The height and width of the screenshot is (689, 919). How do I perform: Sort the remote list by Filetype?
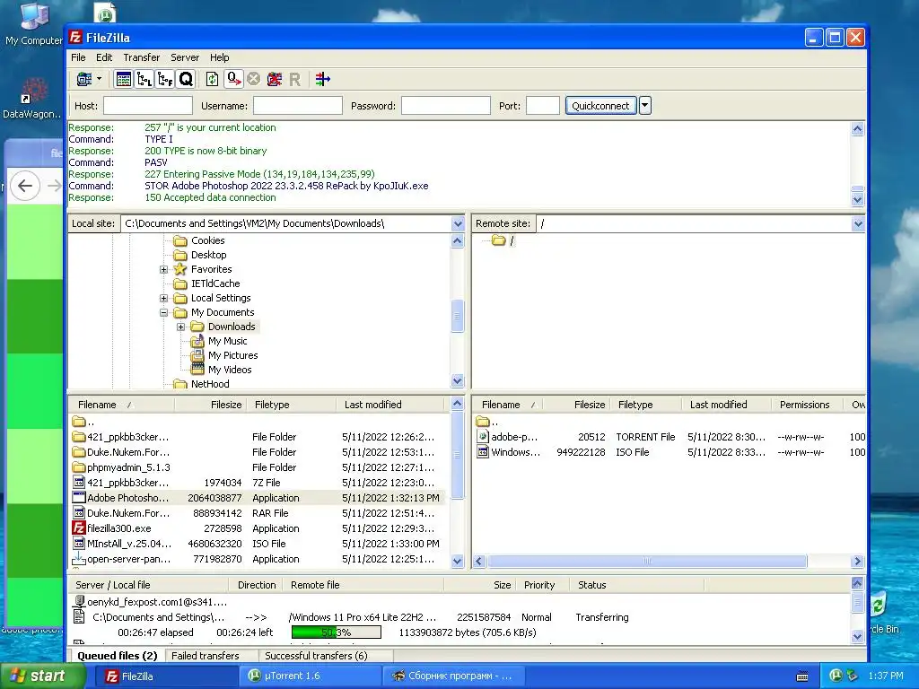click(646, 405)
